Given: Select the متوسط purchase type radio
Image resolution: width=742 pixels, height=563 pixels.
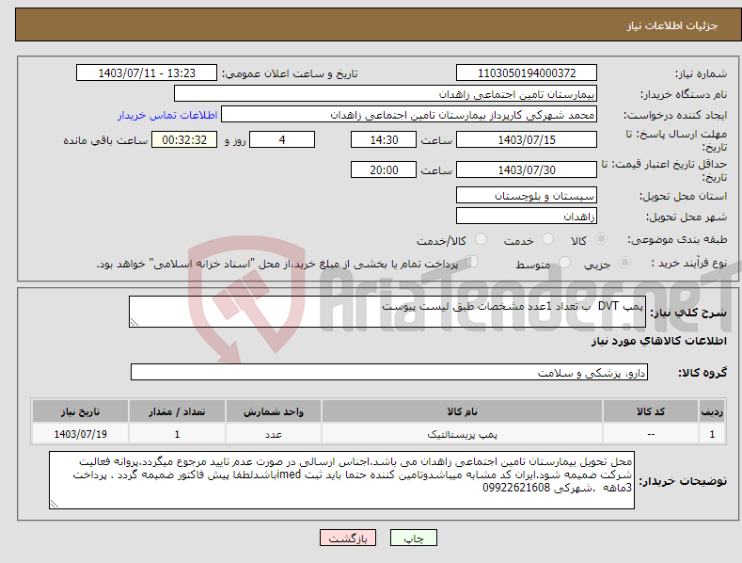Looking at the screenshot, I should click(x=564, y=262).
